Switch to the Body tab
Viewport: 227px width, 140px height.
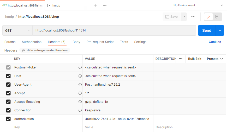coord(76,42)
